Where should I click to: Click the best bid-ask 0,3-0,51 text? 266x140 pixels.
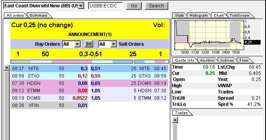[x=91, y=54]
